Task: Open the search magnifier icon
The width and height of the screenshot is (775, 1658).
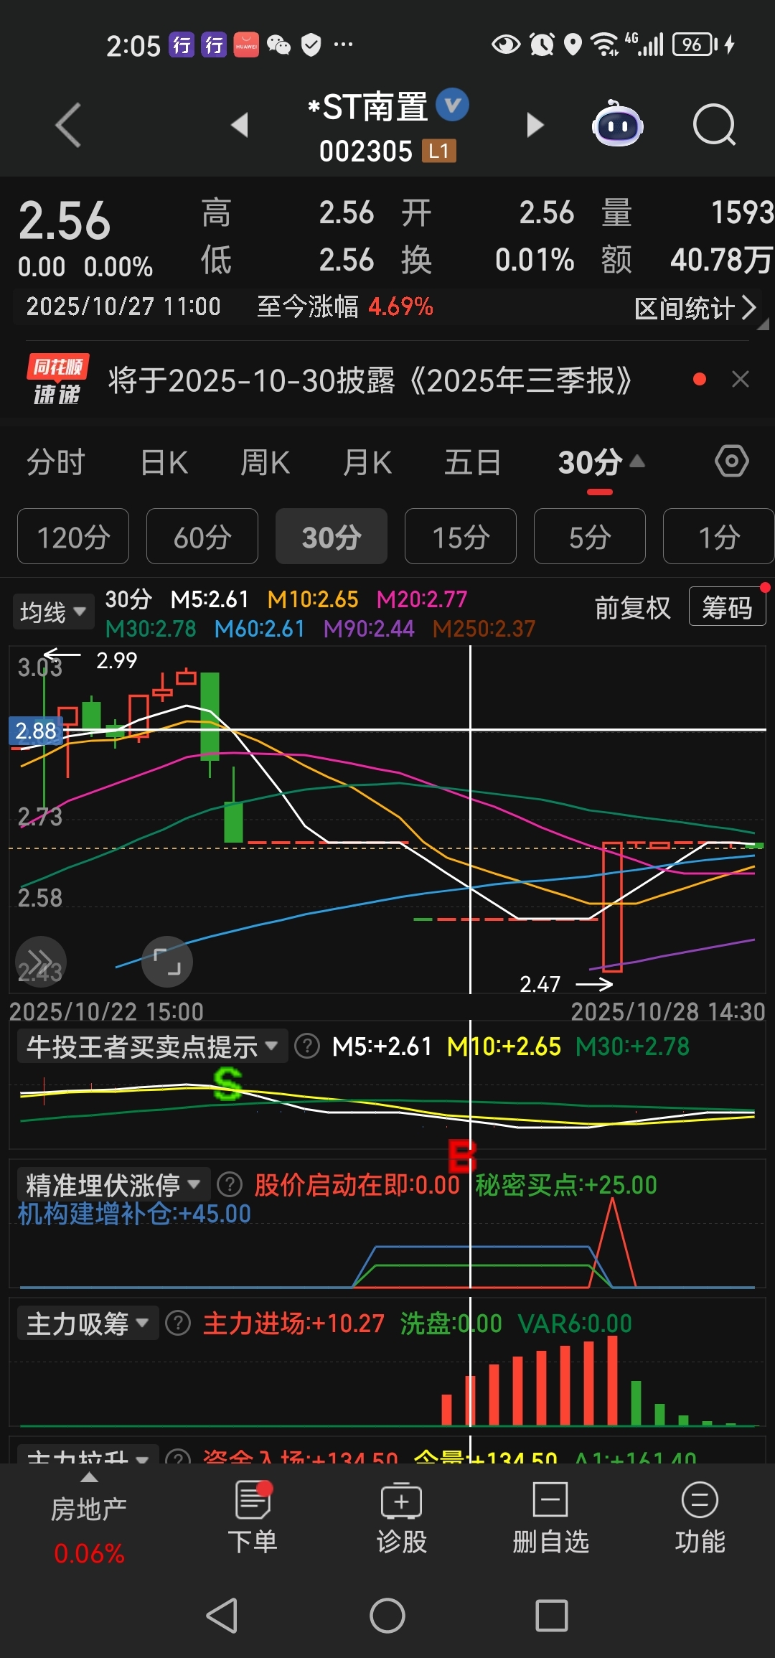Action: tap(714, 125)
